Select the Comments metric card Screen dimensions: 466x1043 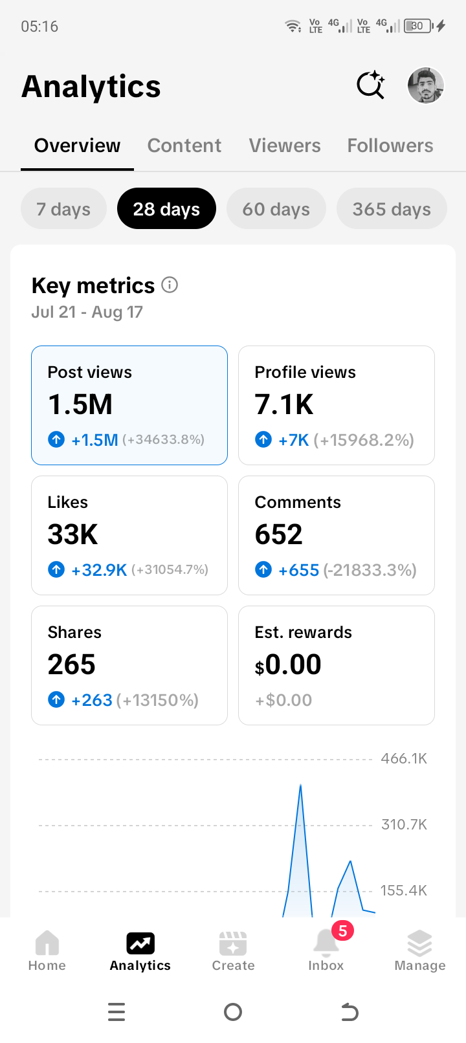[x=337, y=535]
